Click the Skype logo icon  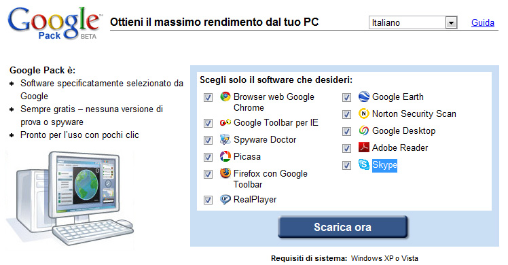click(364, 164)
